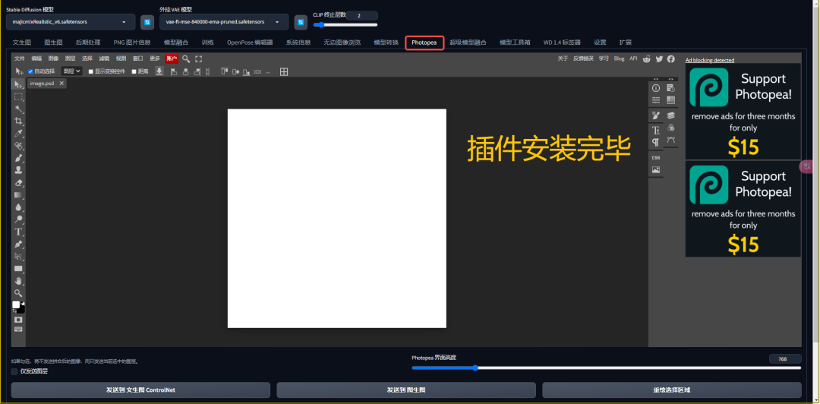Image resolution: width=820 pixels, height=404 pixels.
Task: Select the Clone Stamp tool
Action: [18, 170]
